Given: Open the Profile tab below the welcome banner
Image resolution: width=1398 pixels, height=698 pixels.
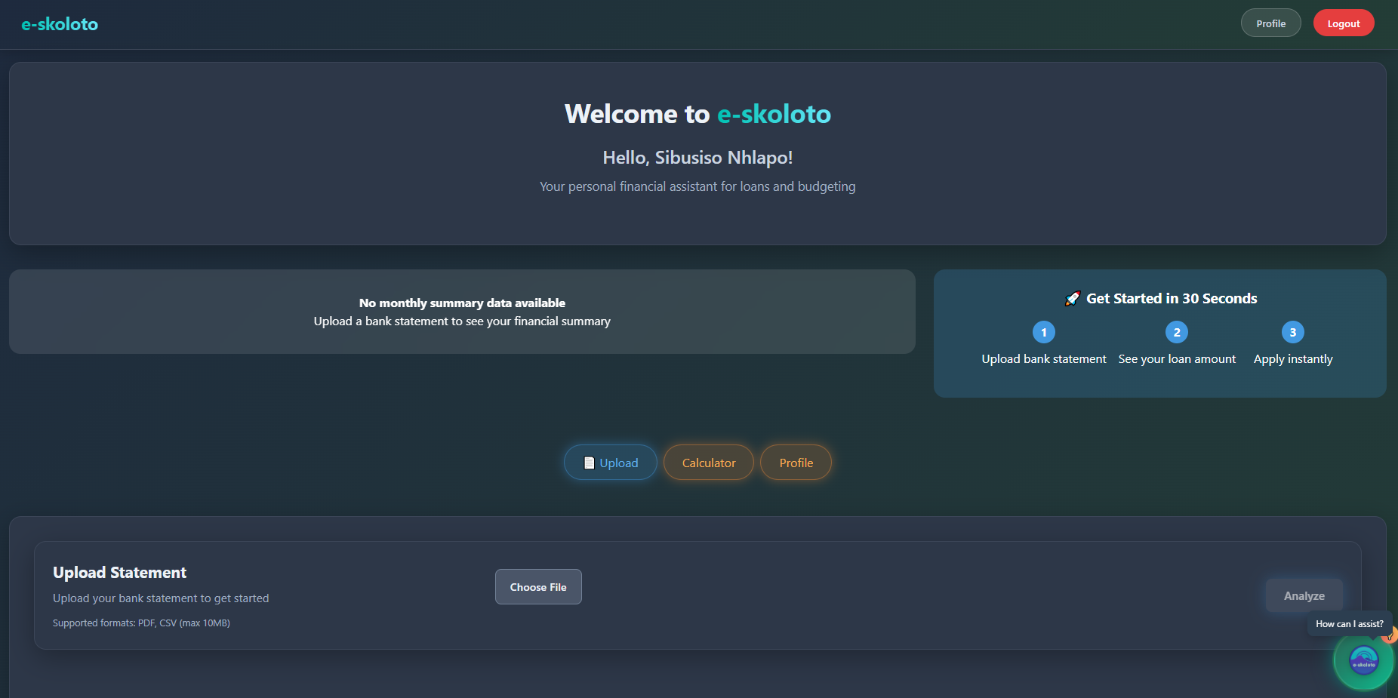Looking at the screenshot, I should (796, 462).
